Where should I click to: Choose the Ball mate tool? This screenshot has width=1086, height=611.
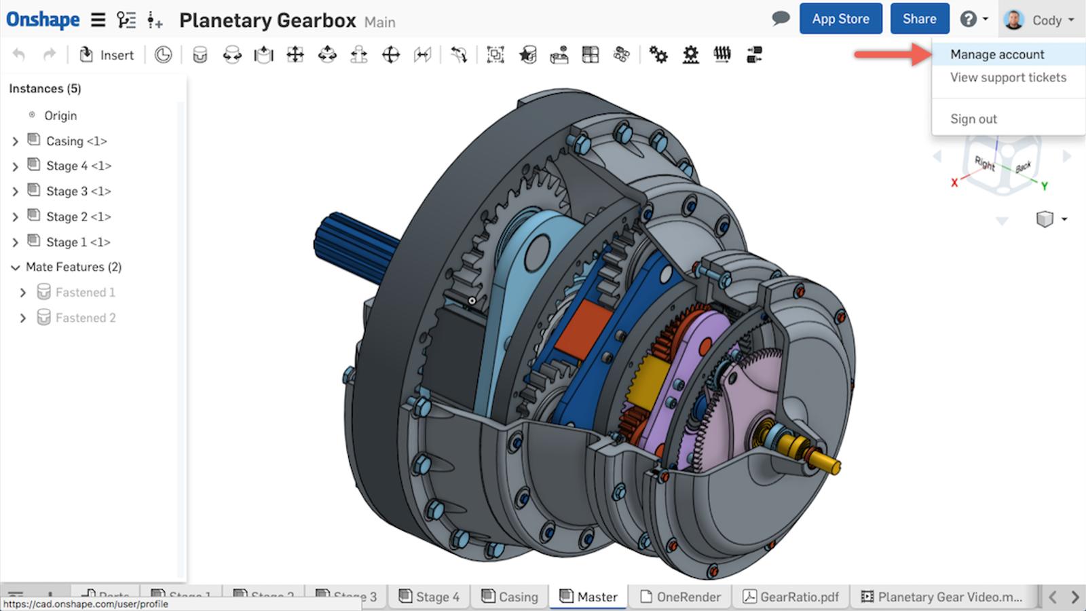point(391,55)
